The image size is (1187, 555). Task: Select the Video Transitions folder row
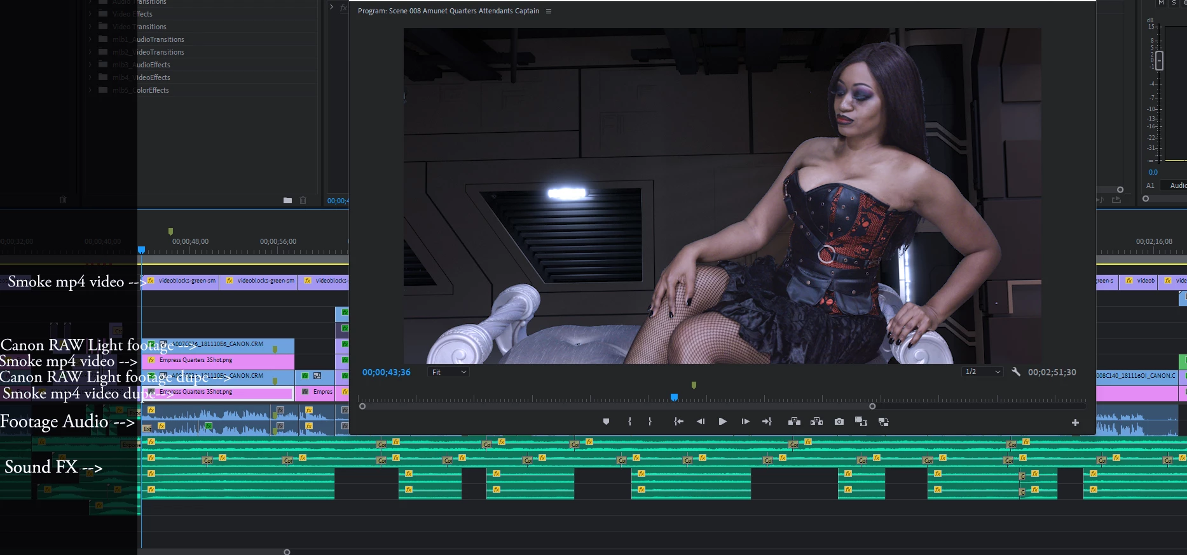201,27
